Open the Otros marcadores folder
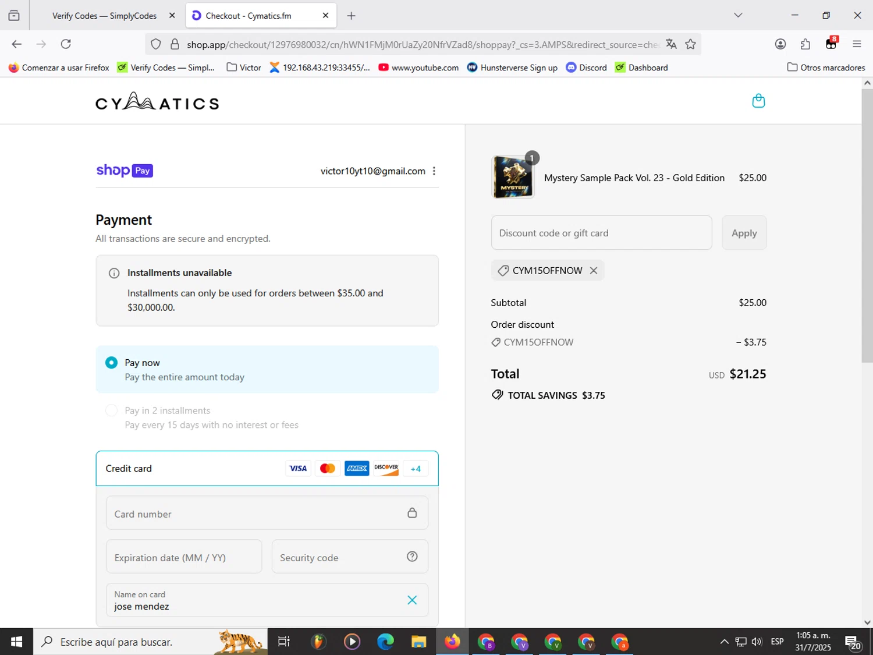873x655 pixels. click(x=826, y=68)
